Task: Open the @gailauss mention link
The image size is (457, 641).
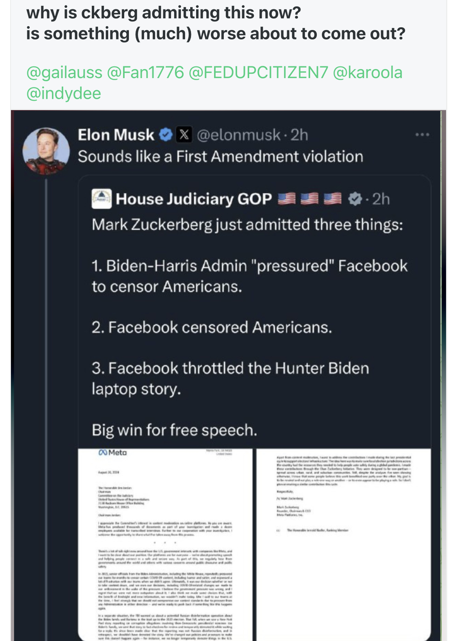Action: [64, 73]
